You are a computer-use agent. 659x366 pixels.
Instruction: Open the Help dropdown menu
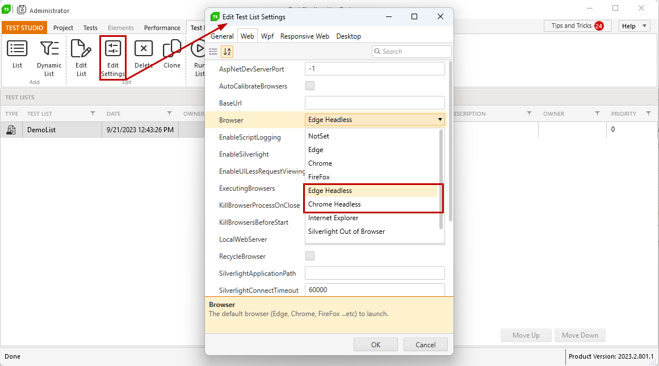pos(634,26)
